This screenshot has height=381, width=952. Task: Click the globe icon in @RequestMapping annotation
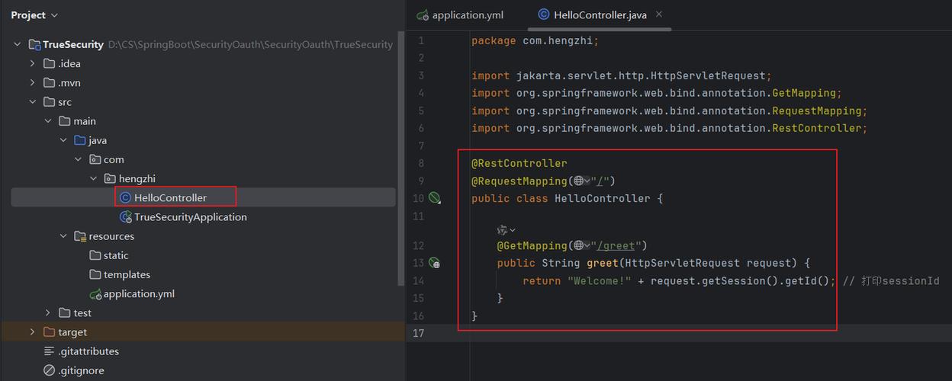click(578, 181)
